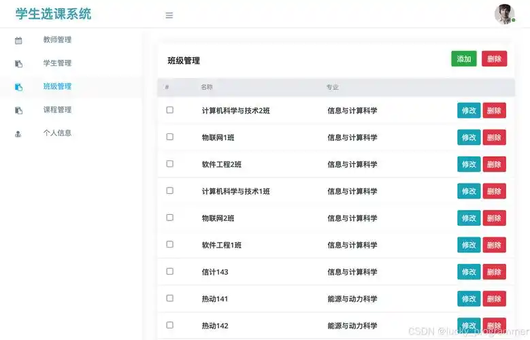Check the box for 计算机科学与技术2班

[x=169, y=110]
